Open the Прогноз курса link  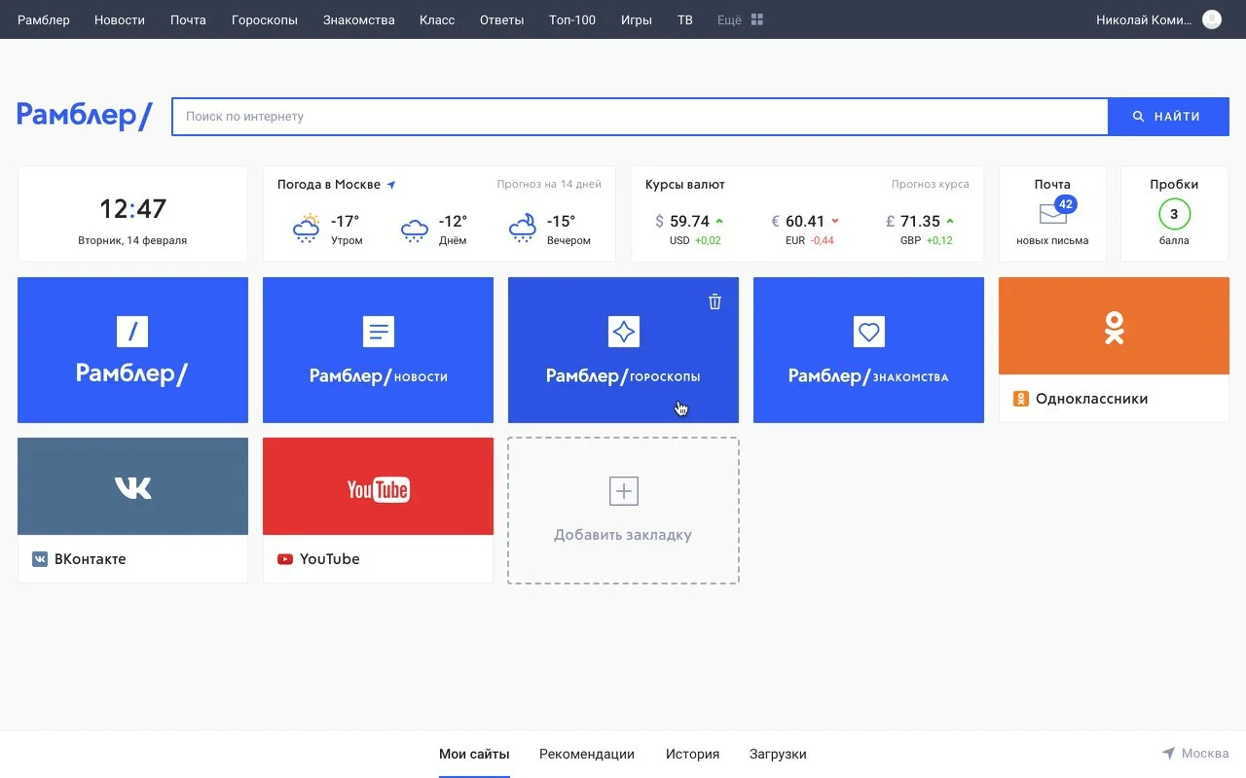point(930,184)
